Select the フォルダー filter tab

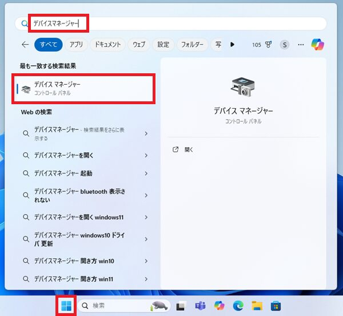pyautogui.click(x=192, y=45)
